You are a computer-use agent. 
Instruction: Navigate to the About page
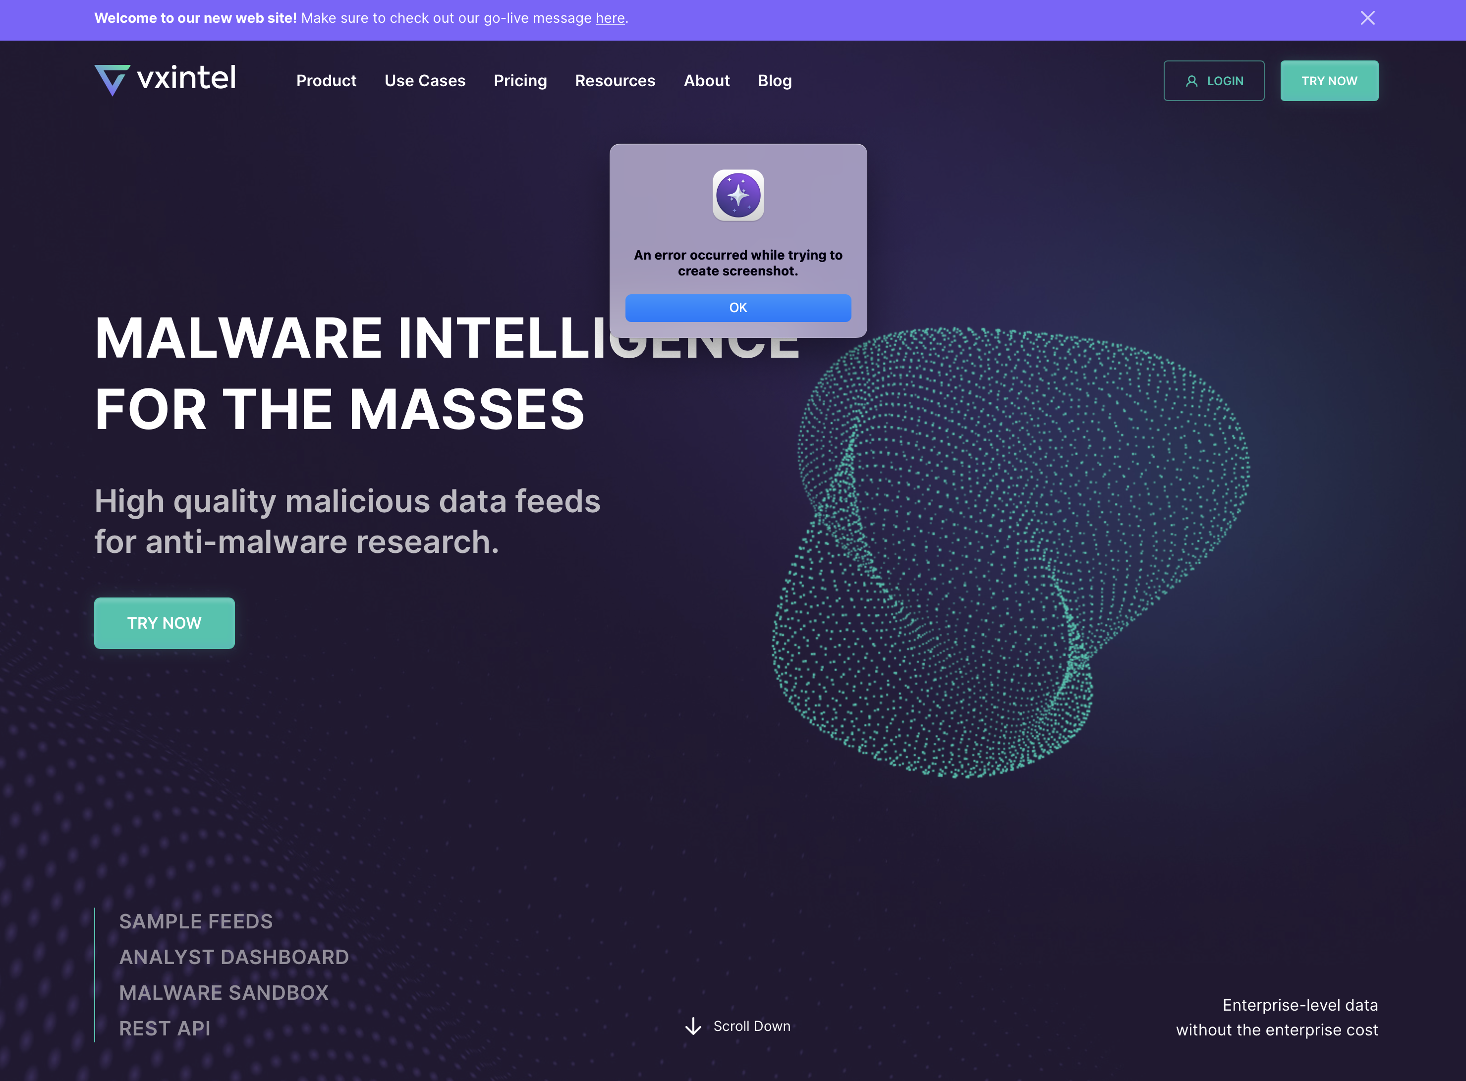click(x=706, y=80)
